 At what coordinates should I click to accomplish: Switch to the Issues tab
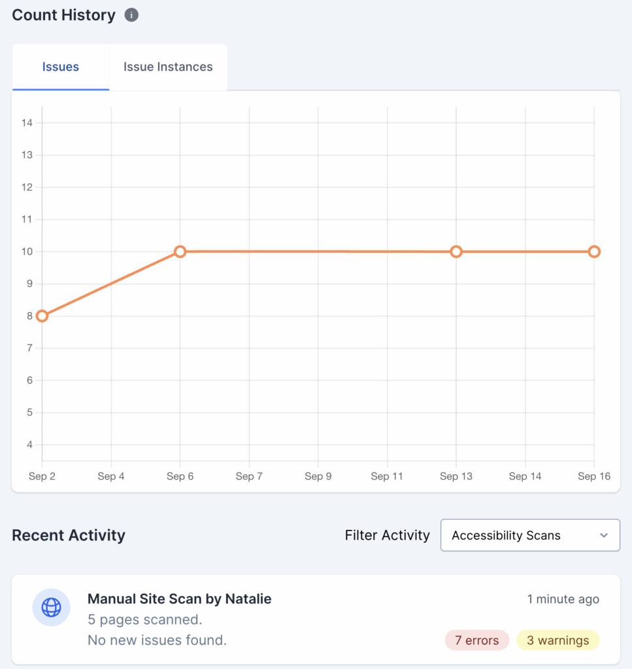point(61,67)
